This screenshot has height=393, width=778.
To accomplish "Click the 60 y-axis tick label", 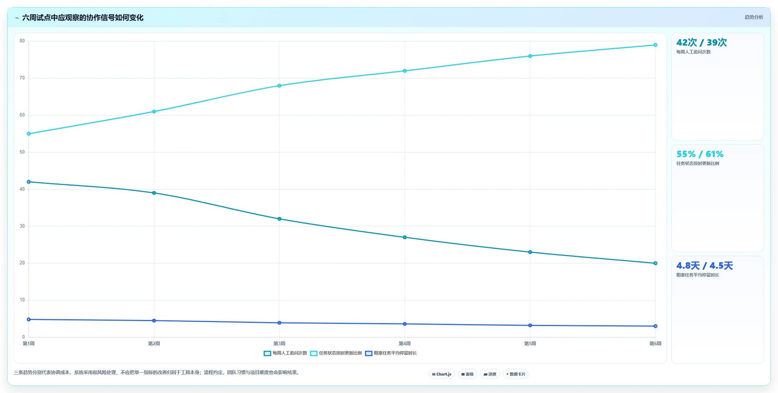I will (x=22, y=115).
